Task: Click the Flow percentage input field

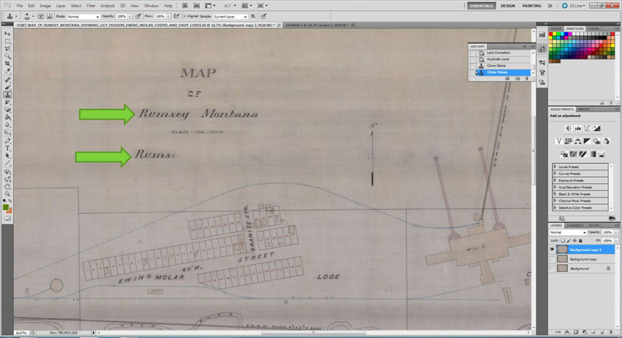Action: tap(162, 15)
